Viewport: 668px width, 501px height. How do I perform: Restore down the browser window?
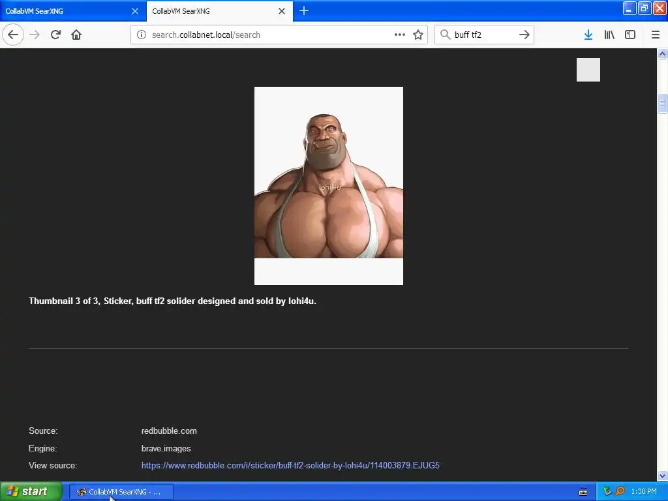click(644, 8)
